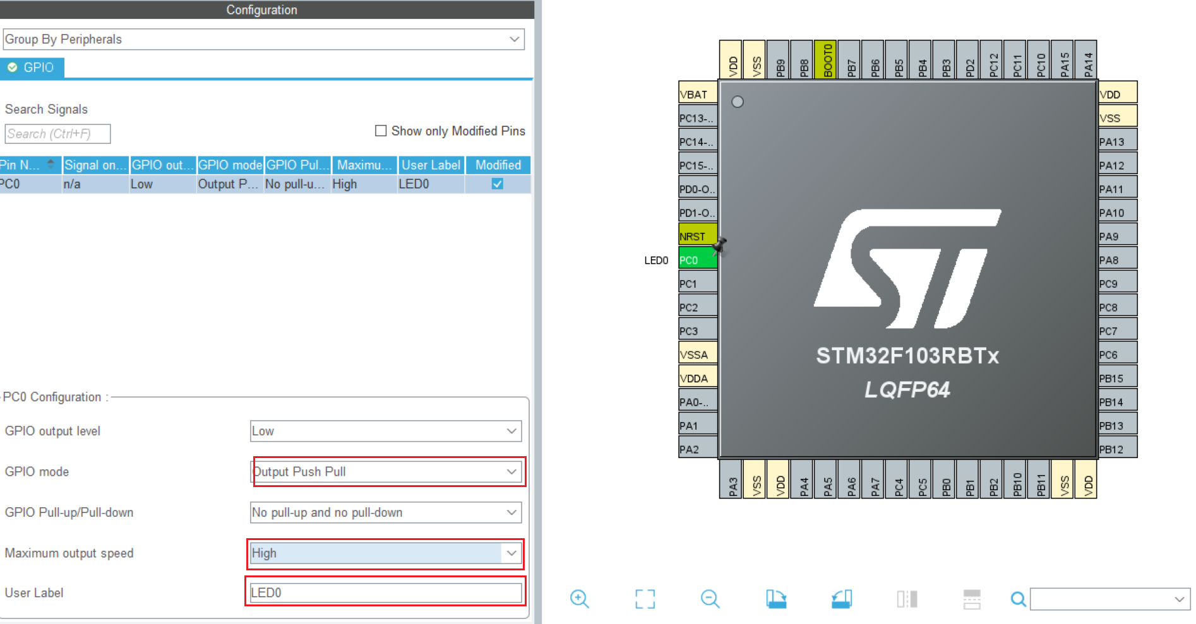Click Maximum output speed column header
Viewport: 1196px width, 624px height.
(x=364, y=165)
